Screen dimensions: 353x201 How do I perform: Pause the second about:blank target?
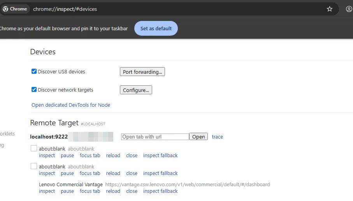click(x=67, y=173)
